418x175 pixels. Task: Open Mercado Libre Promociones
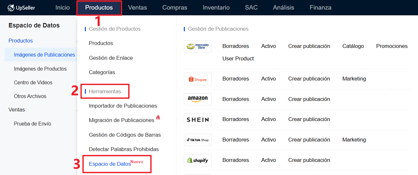(392, 46)
